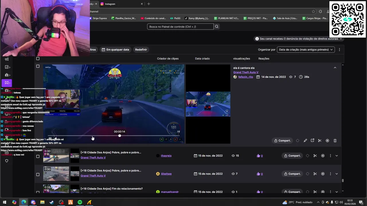Tick the checkbox on liliwitwe clip row
367x206 pixels.
point(38,175)
